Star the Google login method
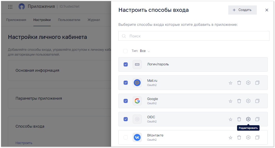Screen dimensions: 275x148 [230, 101]
